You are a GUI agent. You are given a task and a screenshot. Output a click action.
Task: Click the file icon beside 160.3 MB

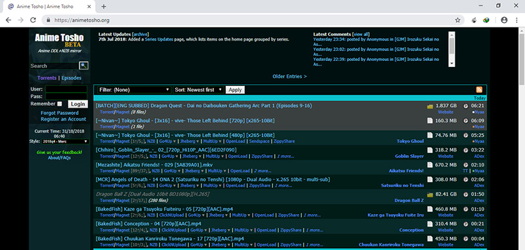[x=430, y=121]
